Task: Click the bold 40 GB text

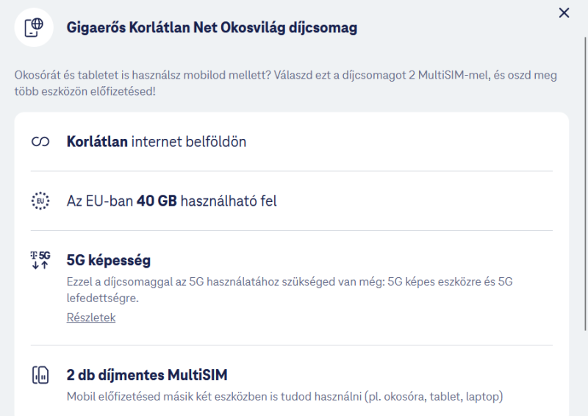Action: 157,201
